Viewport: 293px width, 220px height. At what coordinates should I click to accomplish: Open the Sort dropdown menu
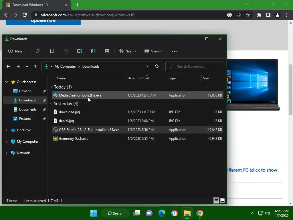pos(128,51)
